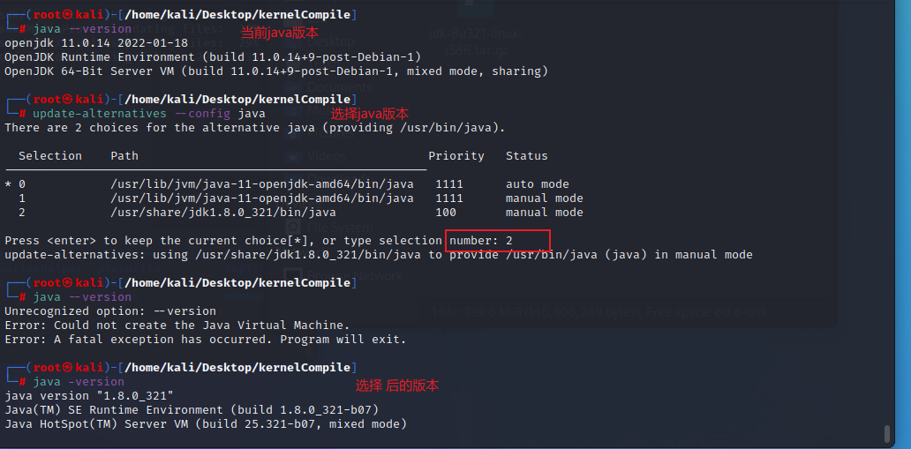Click the "Java HotSpot(TM) Server VM" output line
Screen dimensions: 911x449
pyautogui.click(x=206, y=424)
